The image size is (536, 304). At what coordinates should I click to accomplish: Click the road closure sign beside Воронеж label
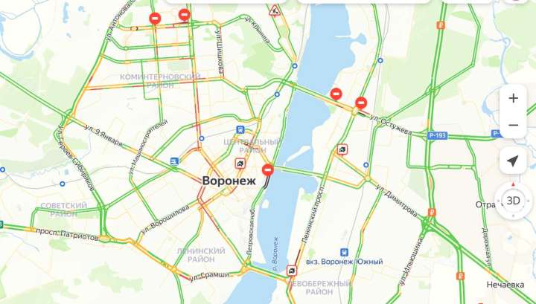(x=268, y=169)
